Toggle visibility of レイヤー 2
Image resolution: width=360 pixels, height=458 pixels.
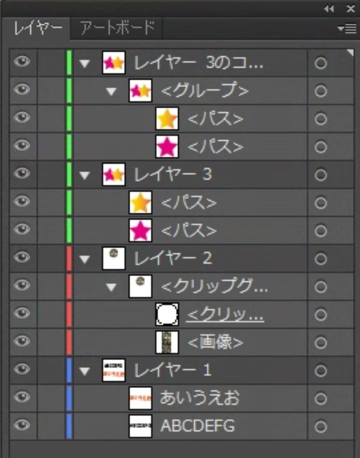(x=22, y=257)
